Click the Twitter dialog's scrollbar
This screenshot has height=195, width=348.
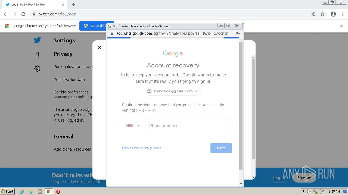253,108
